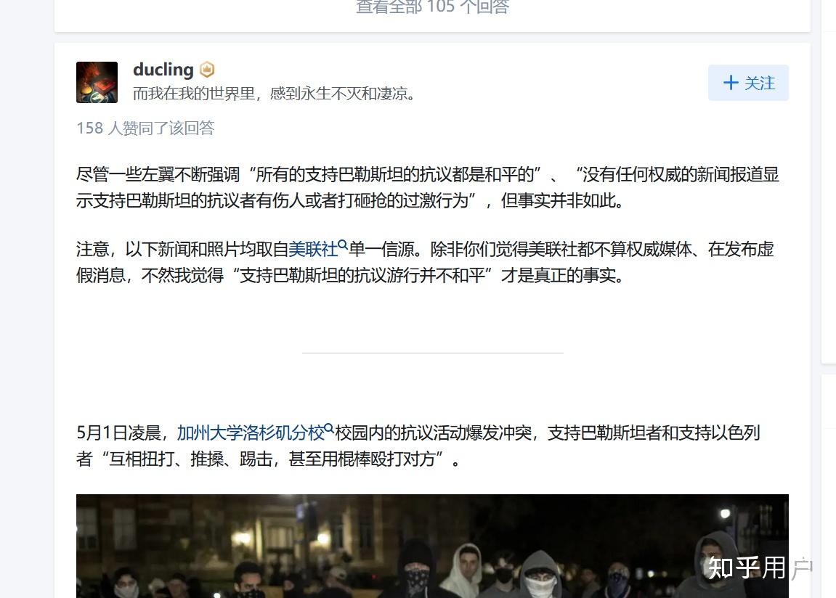Follow ducling with the 关注 button
This screenshot has height=598, width=836.
tap(748, 83)
